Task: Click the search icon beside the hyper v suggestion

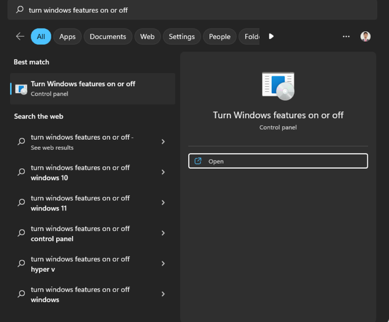Action: point(21,264)
